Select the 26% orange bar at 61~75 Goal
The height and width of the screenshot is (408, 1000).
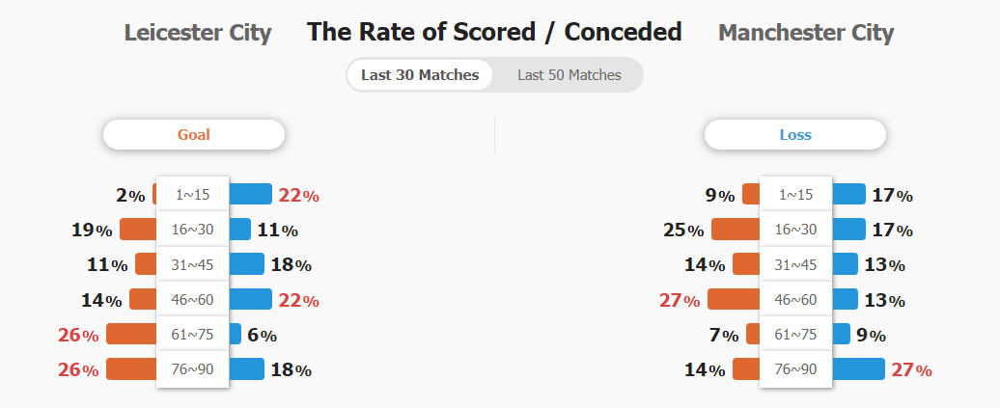pyautogui.click(x=131, y=334)
